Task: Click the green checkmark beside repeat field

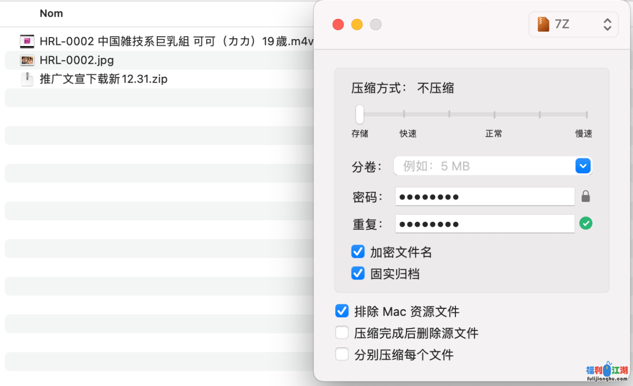Action: point(586,224)
